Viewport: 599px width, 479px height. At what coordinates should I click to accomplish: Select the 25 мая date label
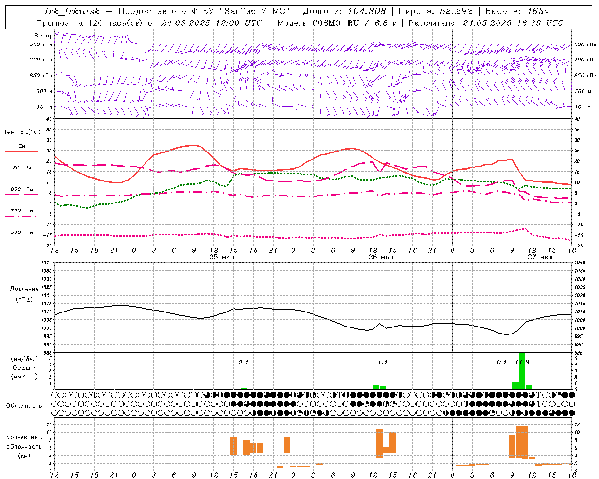click(x=222, y=257)
